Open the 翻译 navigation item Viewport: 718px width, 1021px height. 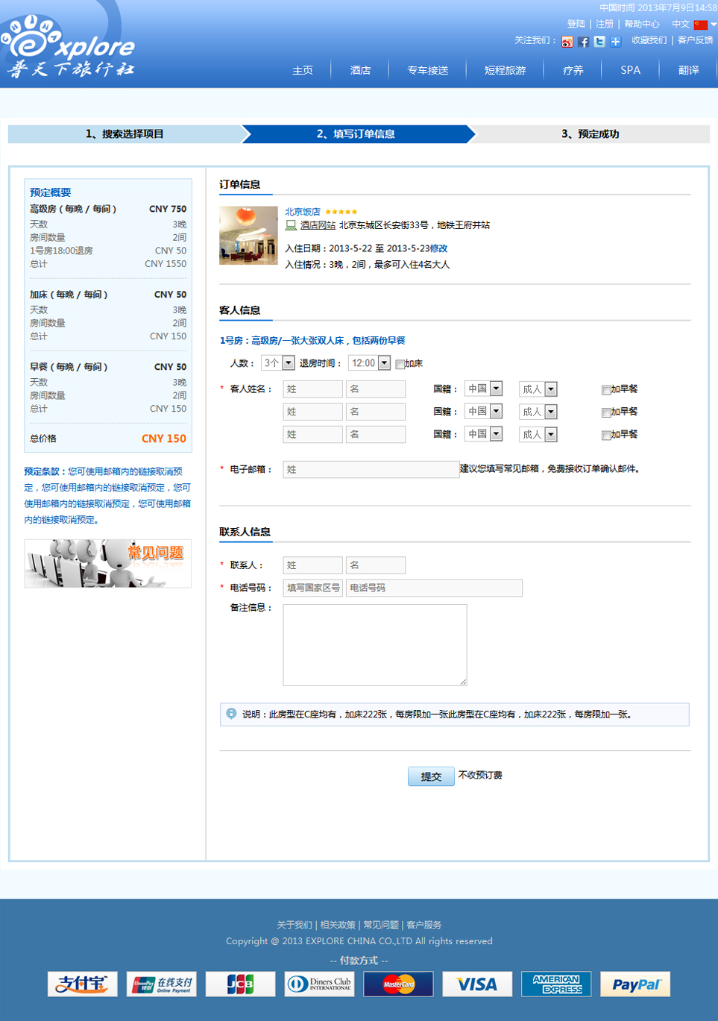pyautogui.click(x=689, y=70)
